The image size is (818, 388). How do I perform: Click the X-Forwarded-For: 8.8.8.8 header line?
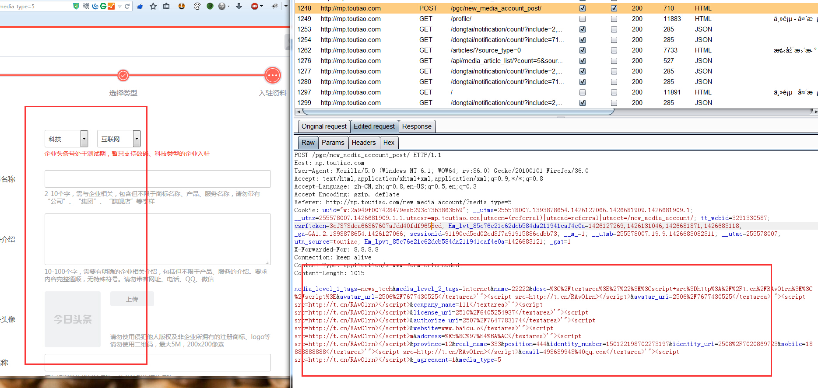point(337,250)
